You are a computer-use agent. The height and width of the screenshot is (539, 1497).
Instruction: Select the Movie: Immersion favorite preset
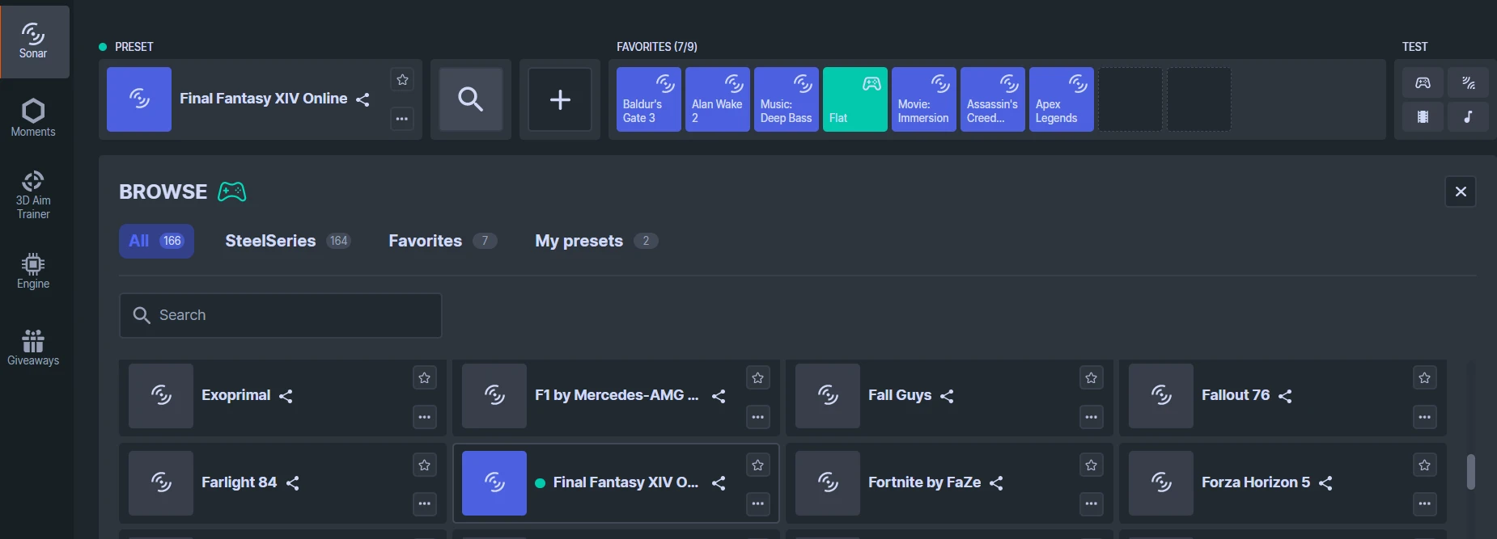pyautogui.click(x=924, y=99)
